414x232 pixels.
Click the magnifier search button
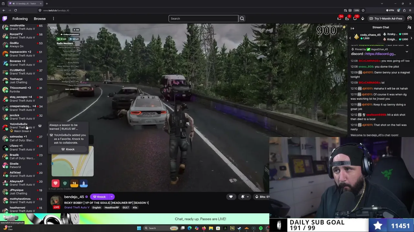[x=242, y=19]
